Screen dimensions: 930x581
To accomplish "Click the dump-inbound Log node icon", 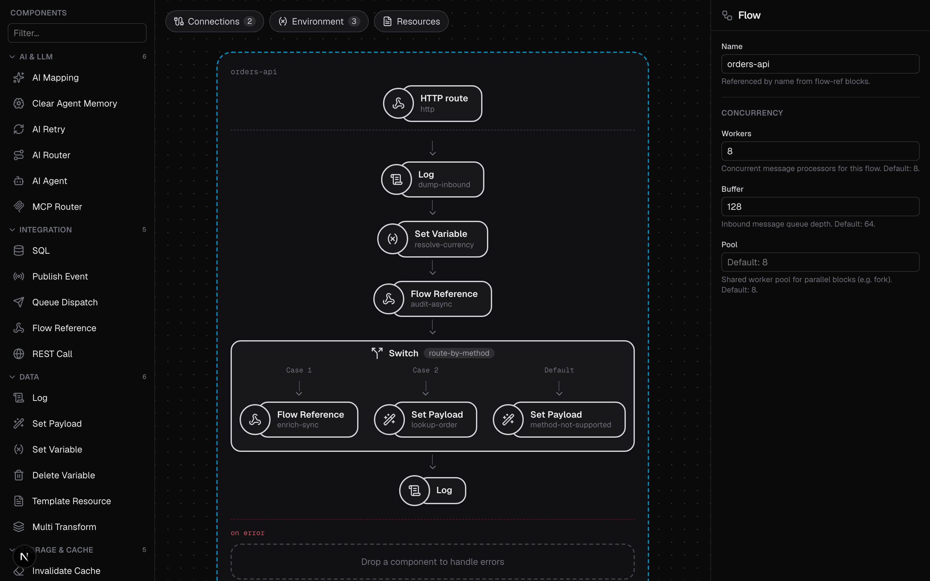I will point(396,179).
